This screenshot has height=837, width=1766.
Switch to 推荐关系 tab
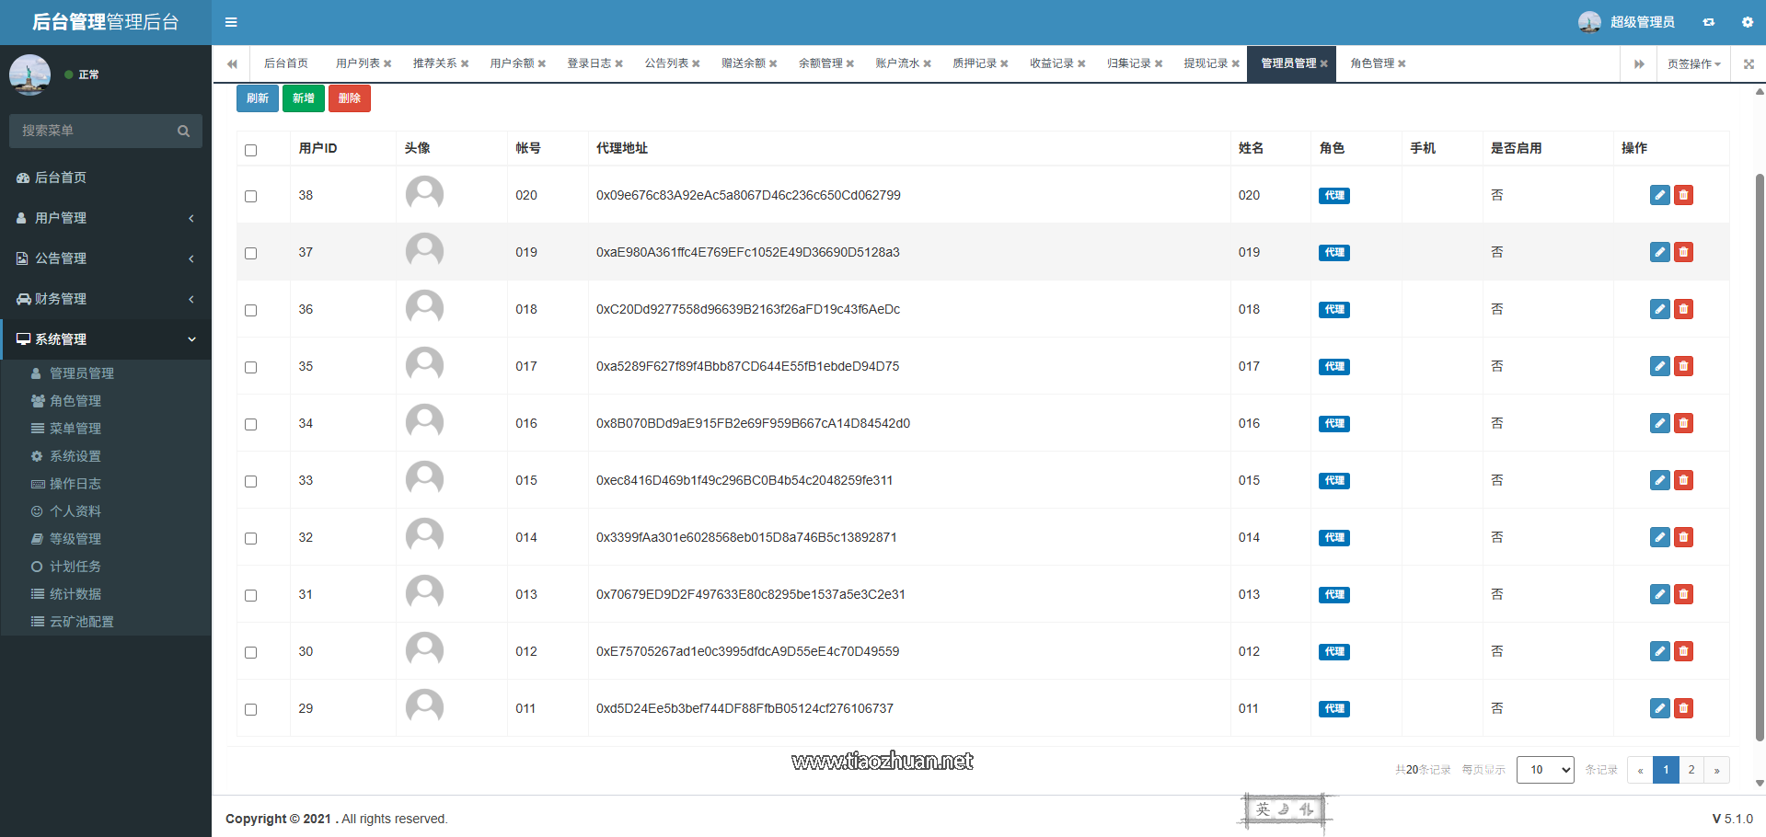coord(434,63)
